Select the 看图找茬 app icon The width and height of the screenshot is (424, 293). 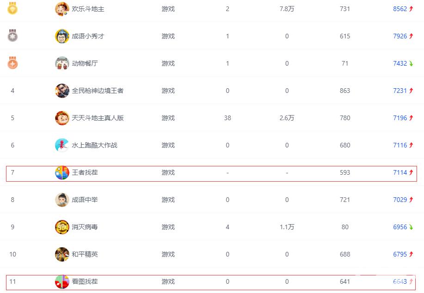(x=61, y=281)
